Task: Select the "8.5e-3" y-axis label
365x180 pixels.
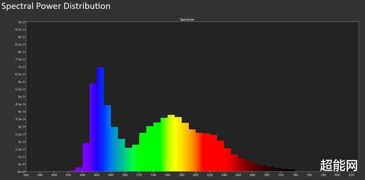Action: click(x=20, y=45)
